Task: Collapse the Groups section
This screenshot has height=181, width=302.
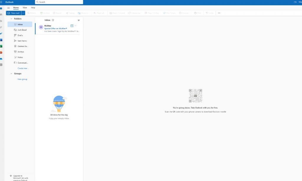Action: tap(11, 73)
